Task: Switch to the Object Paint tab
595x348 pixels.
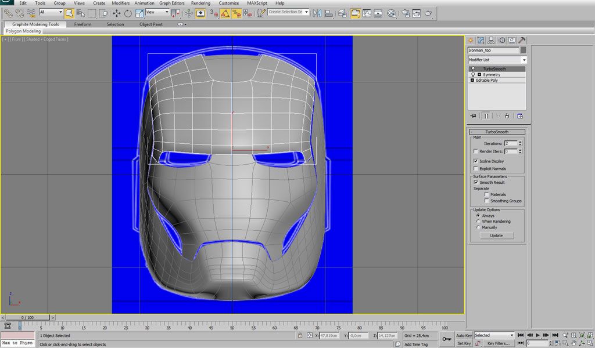Action: 150,24
